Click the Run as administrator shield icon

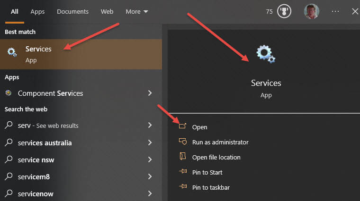(183, 142)
